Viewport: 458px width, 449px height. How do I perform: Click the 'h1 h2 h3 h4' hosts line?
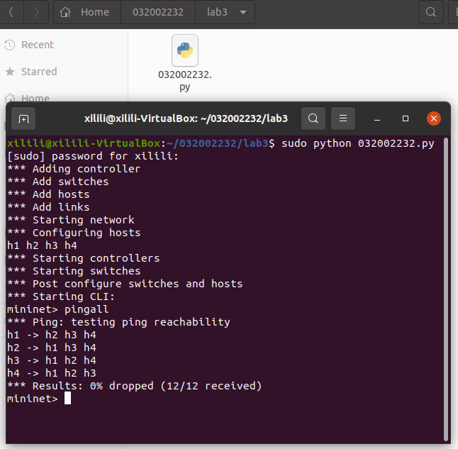coord(42,245)
